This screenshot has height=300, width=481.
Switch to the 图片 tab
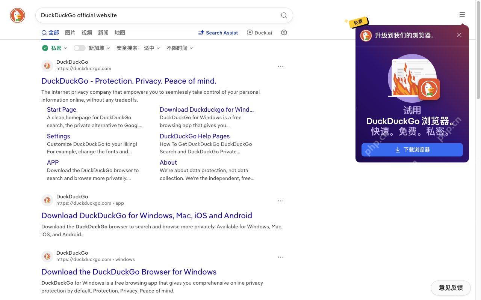click(x=70, y=33)
